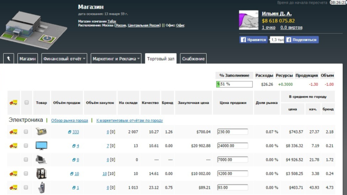
Task: Toggle the select-all checkbox in header
Action: point(27,102)
